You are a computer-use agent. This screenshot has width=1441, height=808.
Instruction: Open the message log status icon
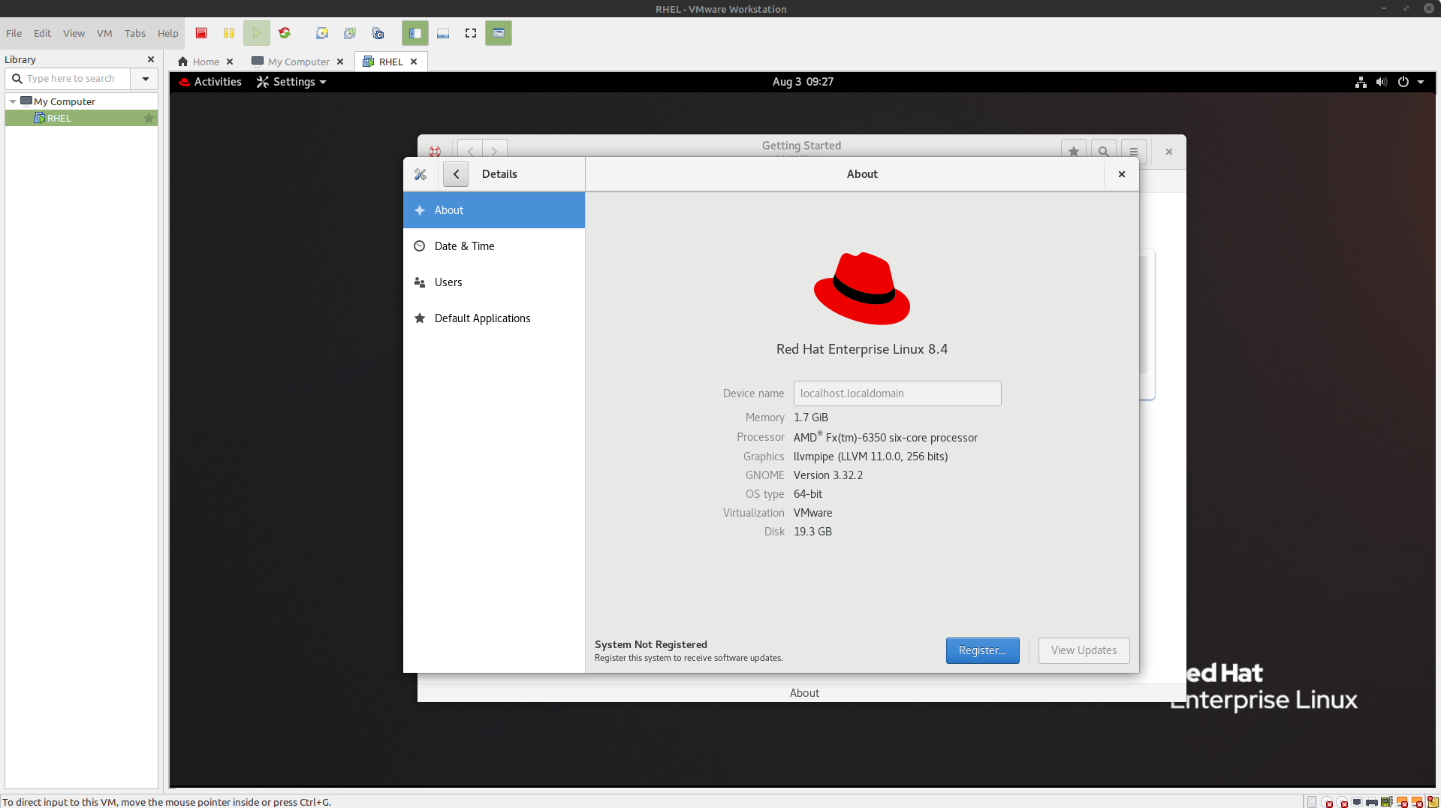[x=1433, y=802]
